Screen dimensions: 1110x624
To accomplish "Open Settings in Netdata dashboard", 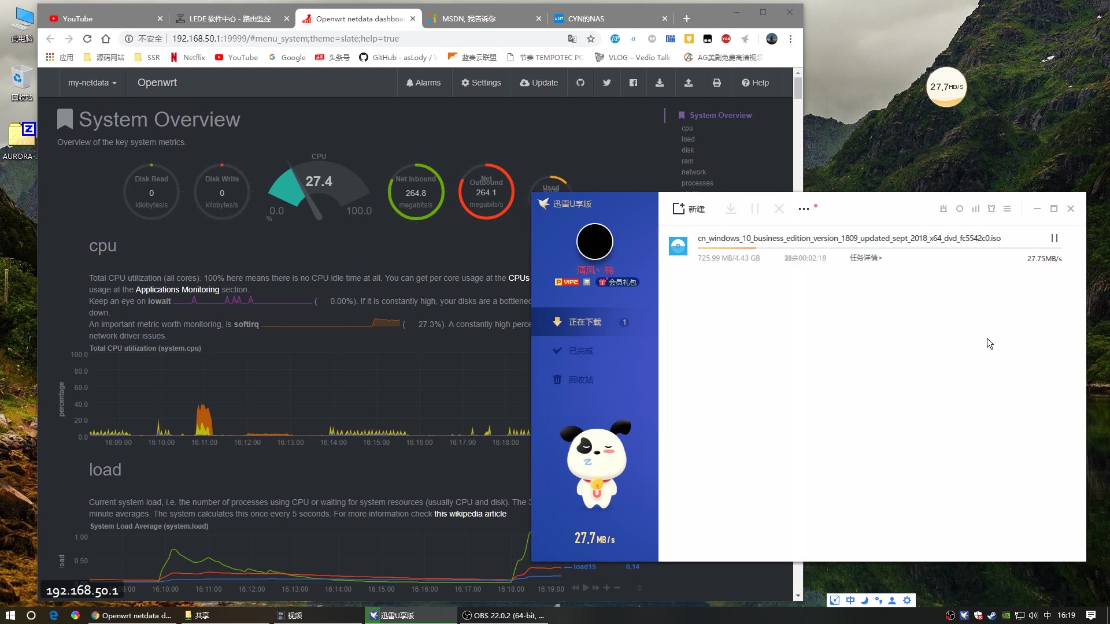I will (x=481, y=82).
